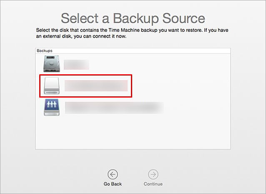266x194 pixels.
Task: Click the Continue text label
Action: [153, 184]
